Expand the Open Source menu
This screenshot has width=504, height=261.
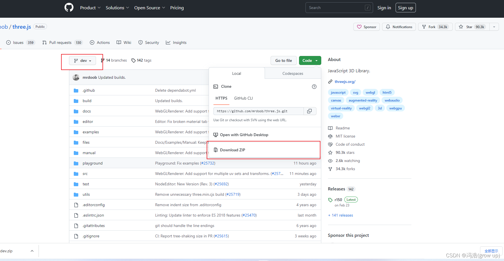150,8
